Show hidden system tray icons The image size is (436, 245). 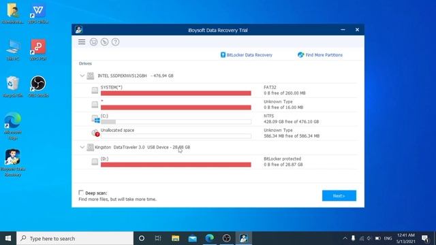(x=345, y=238)
